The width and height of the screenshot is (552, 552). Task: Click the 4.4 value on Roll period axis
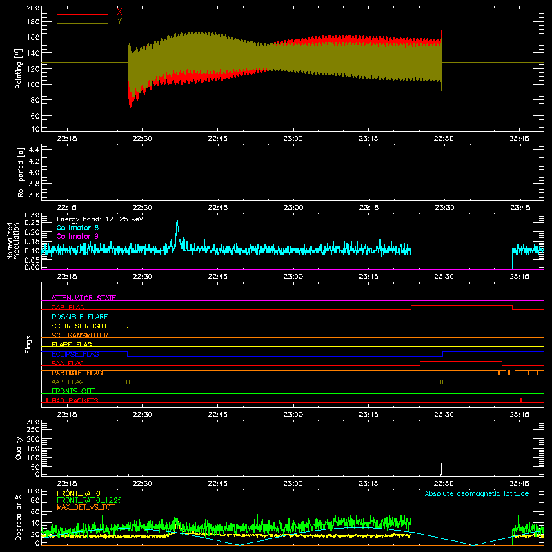(x=34, y=150)
